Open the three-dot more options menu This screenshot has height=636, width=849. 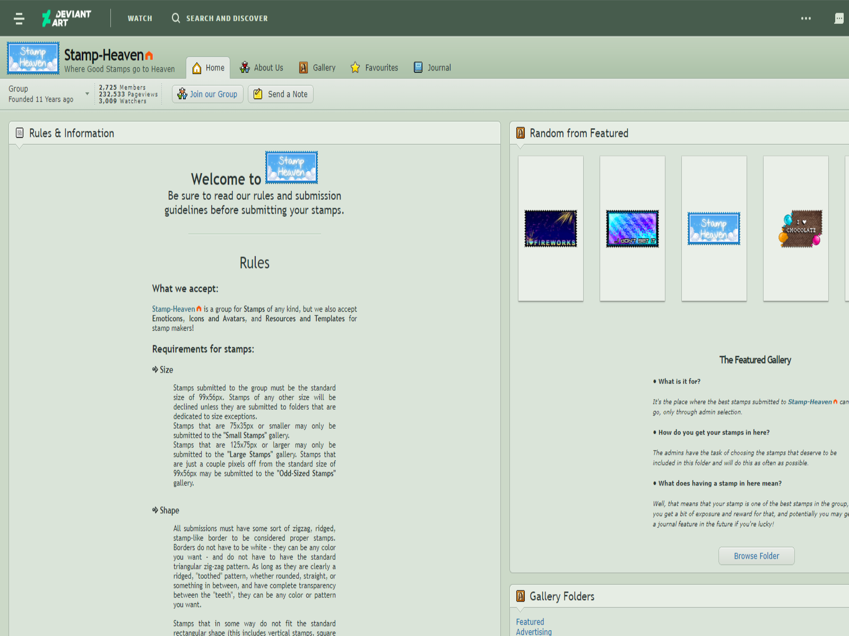point(806,19)
